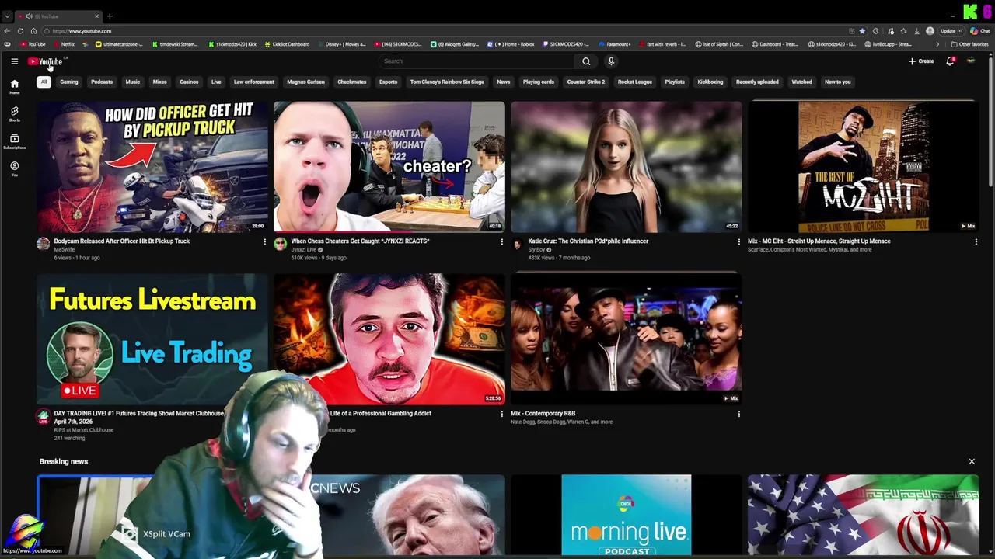Click browser back arrow
This screenshot has width=995, height=559.
[x=7, y=31]
